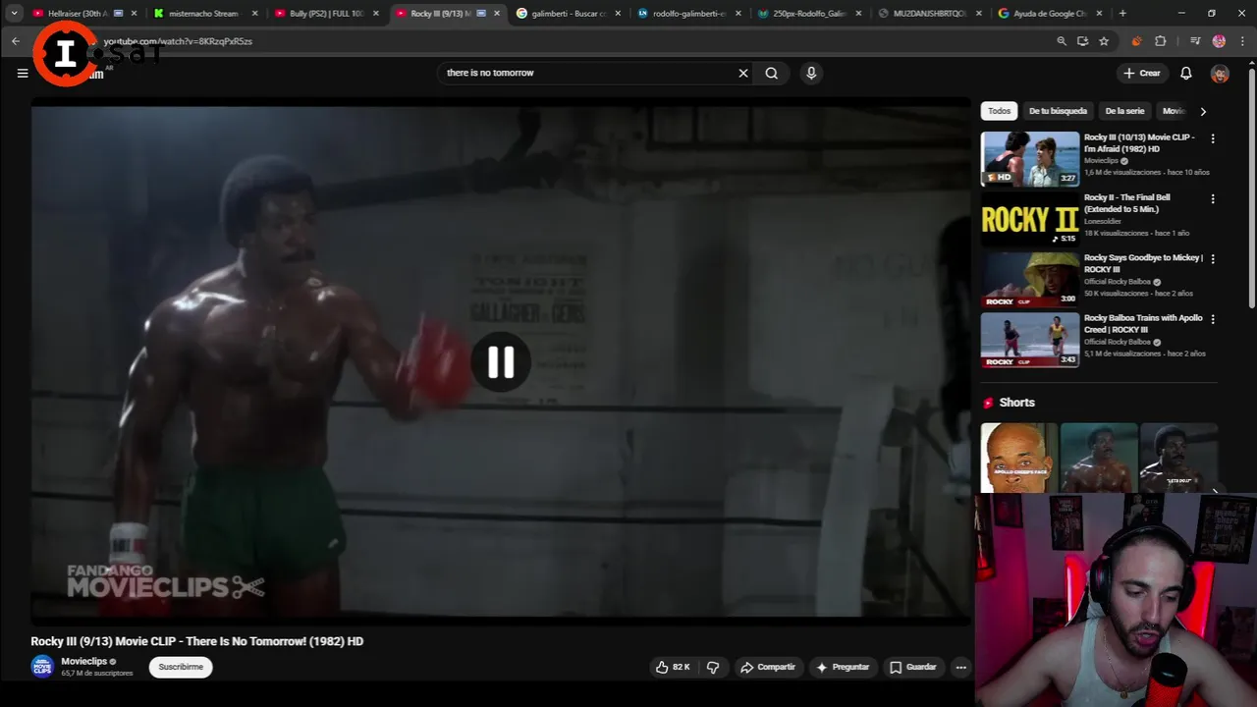This screenshot has height=707, width=1257.
Task: Switch to the 'galimberti - Buscar' browser tab
Action: click(570, 14)
